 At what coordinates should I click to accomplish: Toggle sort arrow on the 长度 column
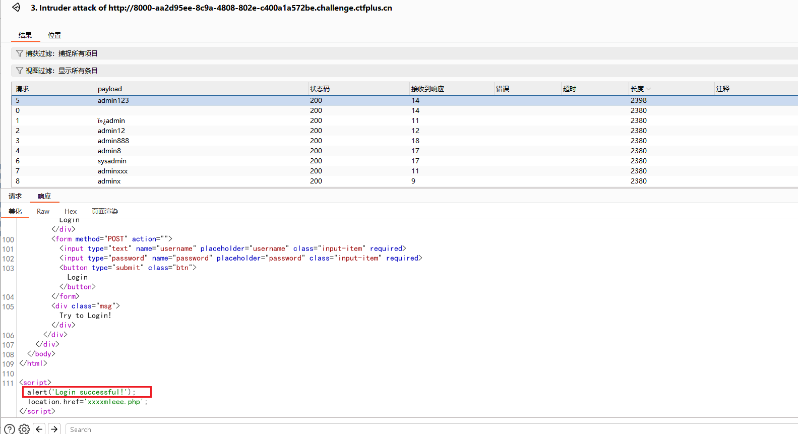(x=648, y=89)
